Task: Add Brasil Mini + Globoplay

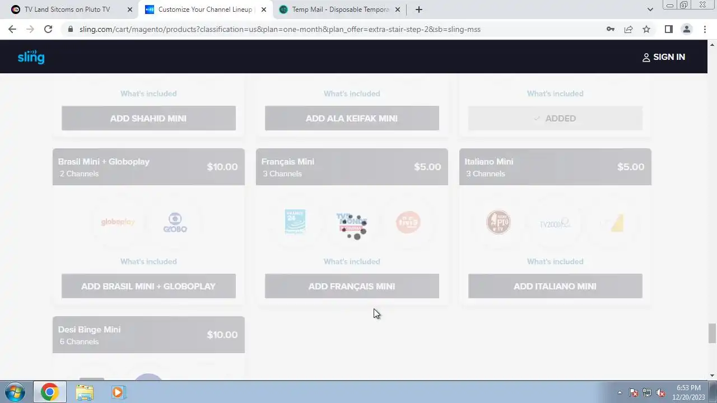Action: click(x=148, y=286)
